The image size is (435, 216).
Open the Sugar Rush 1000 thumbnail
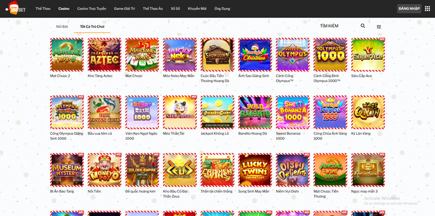coord(142,113)
